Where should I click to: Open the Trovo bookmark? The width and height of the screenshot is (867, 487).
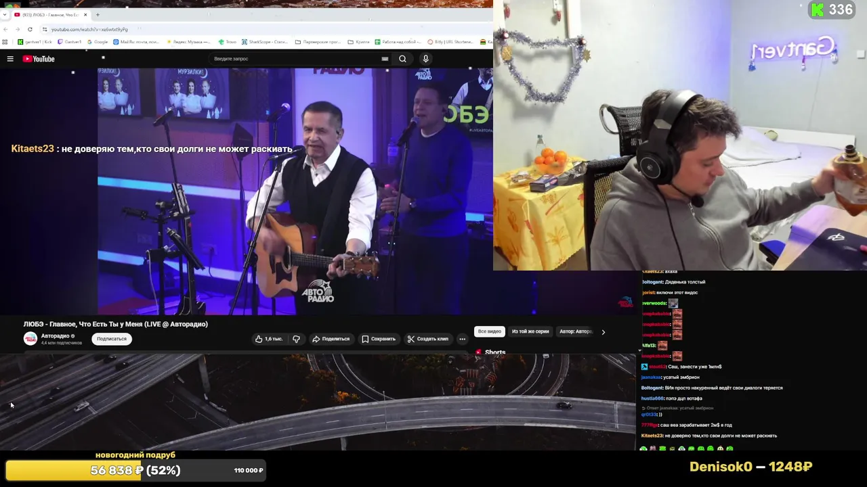[x=228, y=42]
